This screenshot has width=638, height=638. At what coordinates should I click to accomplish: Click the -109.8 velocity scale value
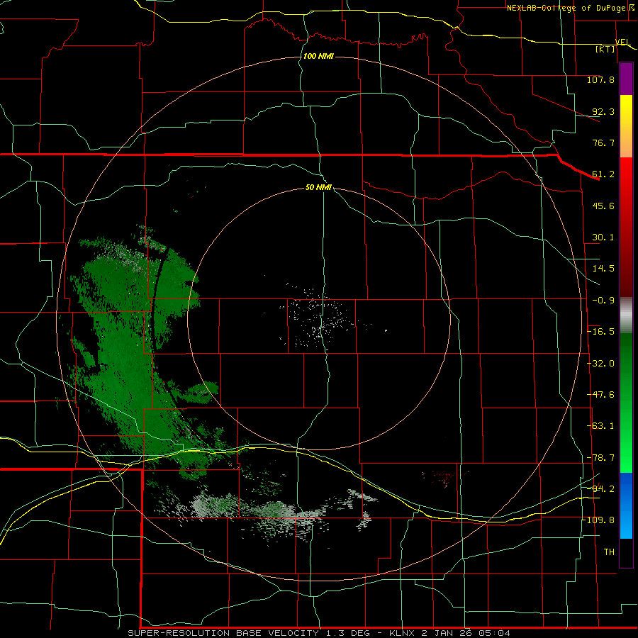(x=598, y=520)
